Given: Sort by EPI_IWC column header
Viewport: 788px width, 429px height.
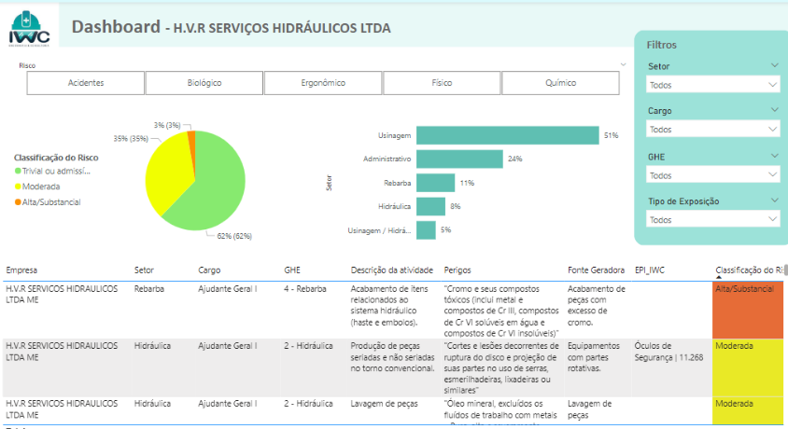Looking at the screenshot, I should [649, 270].
